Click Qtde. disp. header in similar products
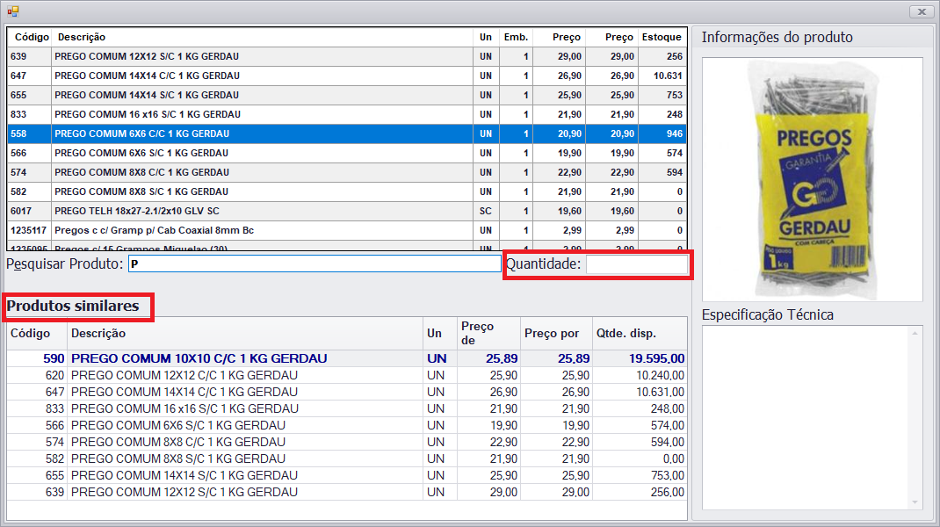This screenshot has height=527, width=940. coord(639,334)
